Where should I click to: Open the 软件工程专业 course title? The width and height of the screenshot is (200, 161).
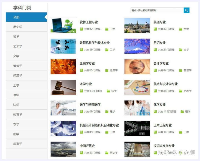89,22
